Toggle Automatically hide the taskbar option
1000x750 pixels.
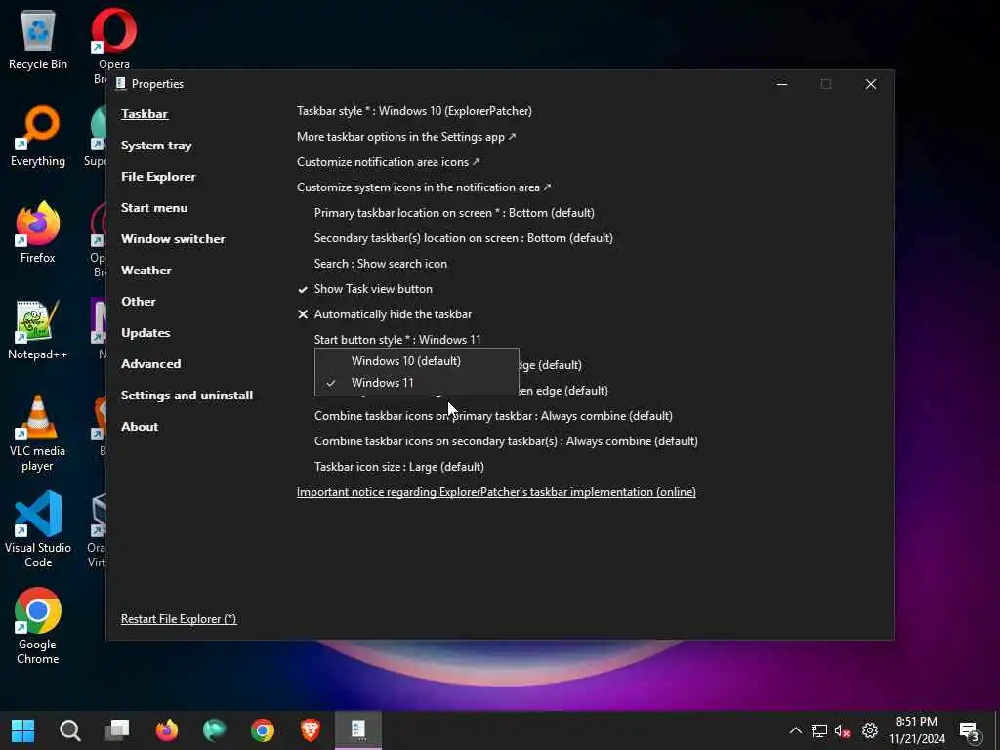point(385,314)
